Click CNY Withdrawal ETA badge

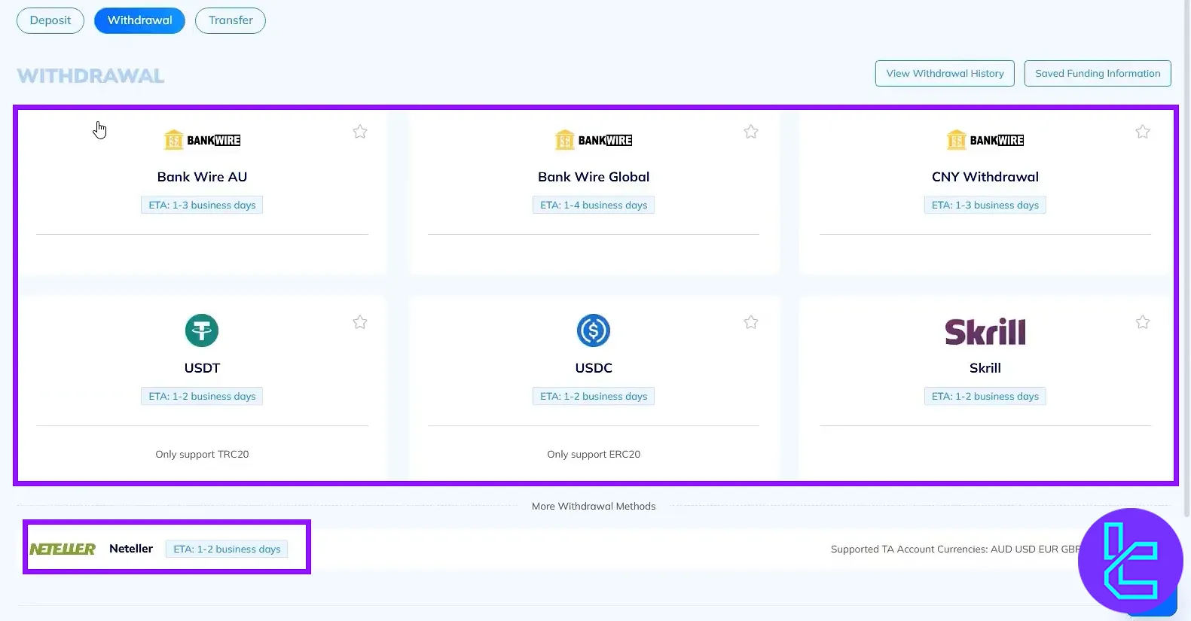point(985,205)
